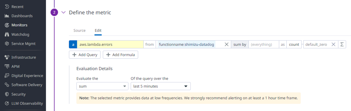Remove the functionname:shimizu-datadog filter
Screen dimensions: 351x111
[226, 45]
